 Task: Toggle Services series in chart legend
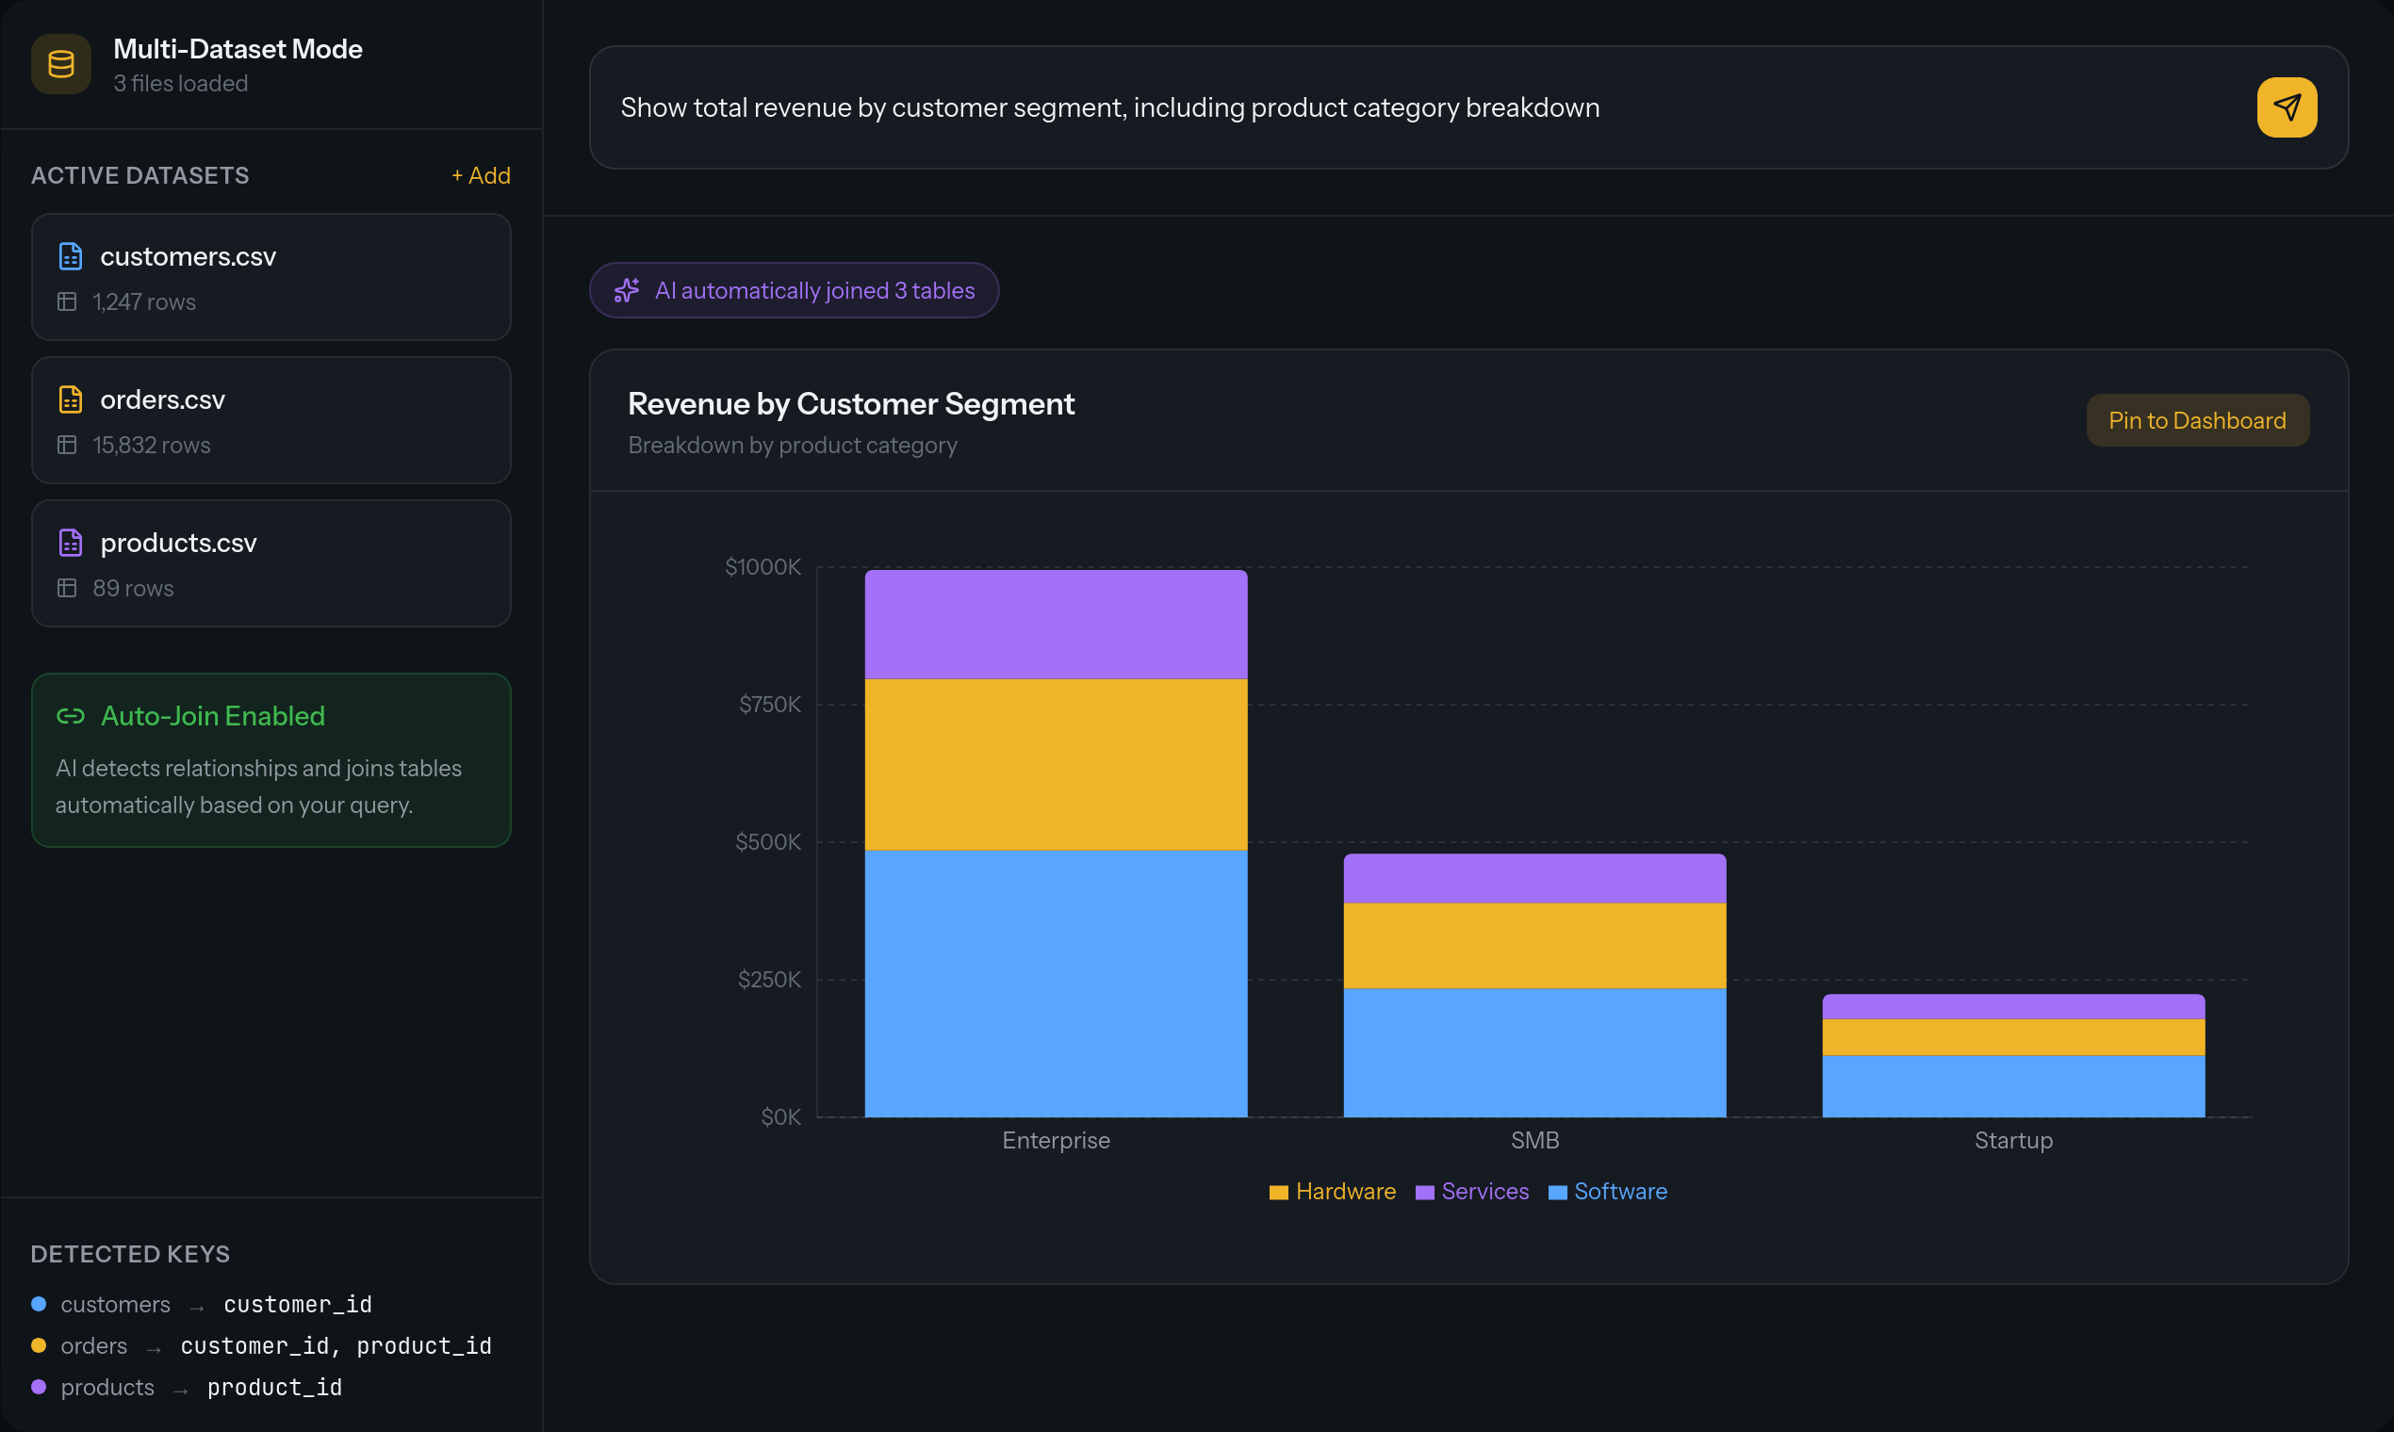coord(1472,1192)
